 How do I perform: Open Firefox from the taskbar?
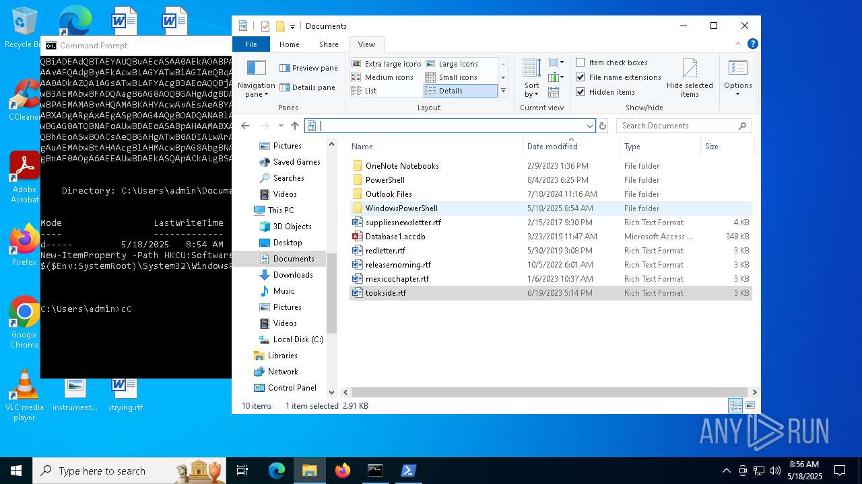click(x=343, y=471)
